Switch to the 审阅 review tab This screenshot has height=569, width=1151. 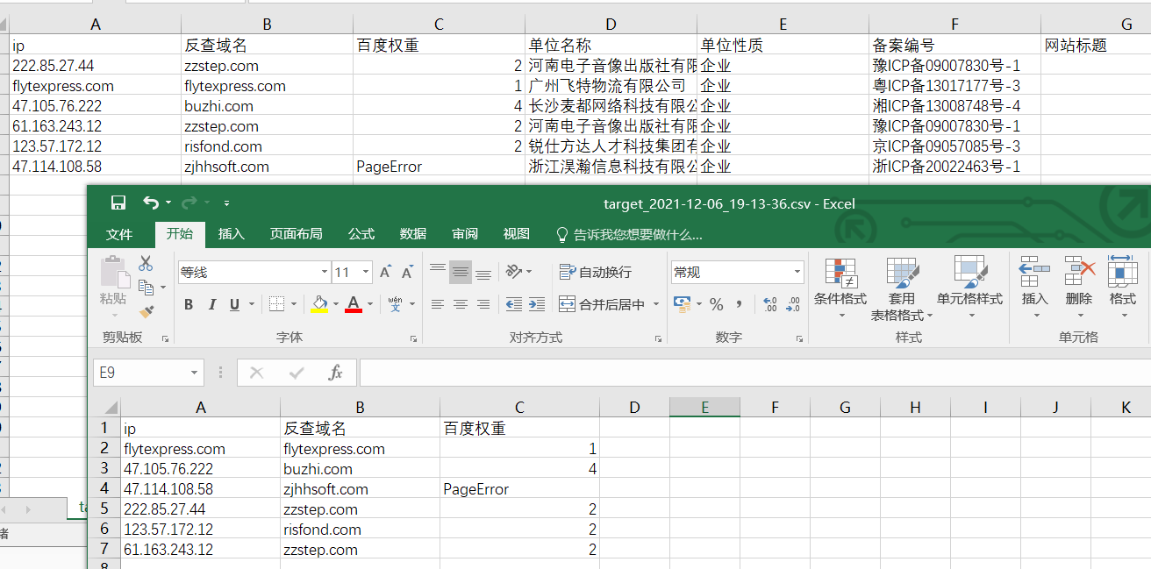pos(465,234)
